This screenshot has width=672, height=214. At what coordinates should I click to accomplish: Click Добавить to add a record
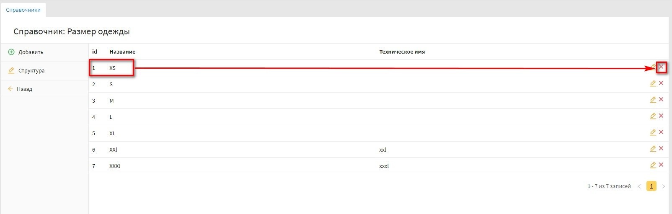click(31, 52)
